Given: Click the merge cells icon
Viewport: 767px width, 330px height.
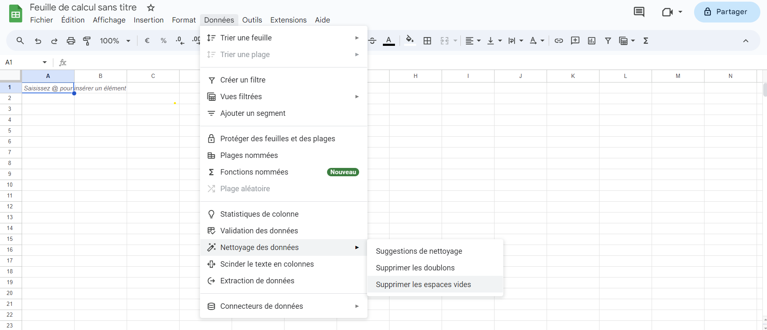Looking at the screenshot, I should pos(445,40).
